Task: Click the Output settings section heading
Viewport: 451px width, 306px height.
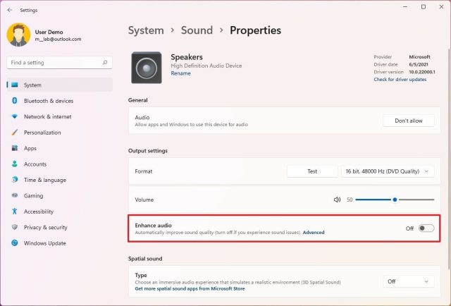Action: pos(148,151)
